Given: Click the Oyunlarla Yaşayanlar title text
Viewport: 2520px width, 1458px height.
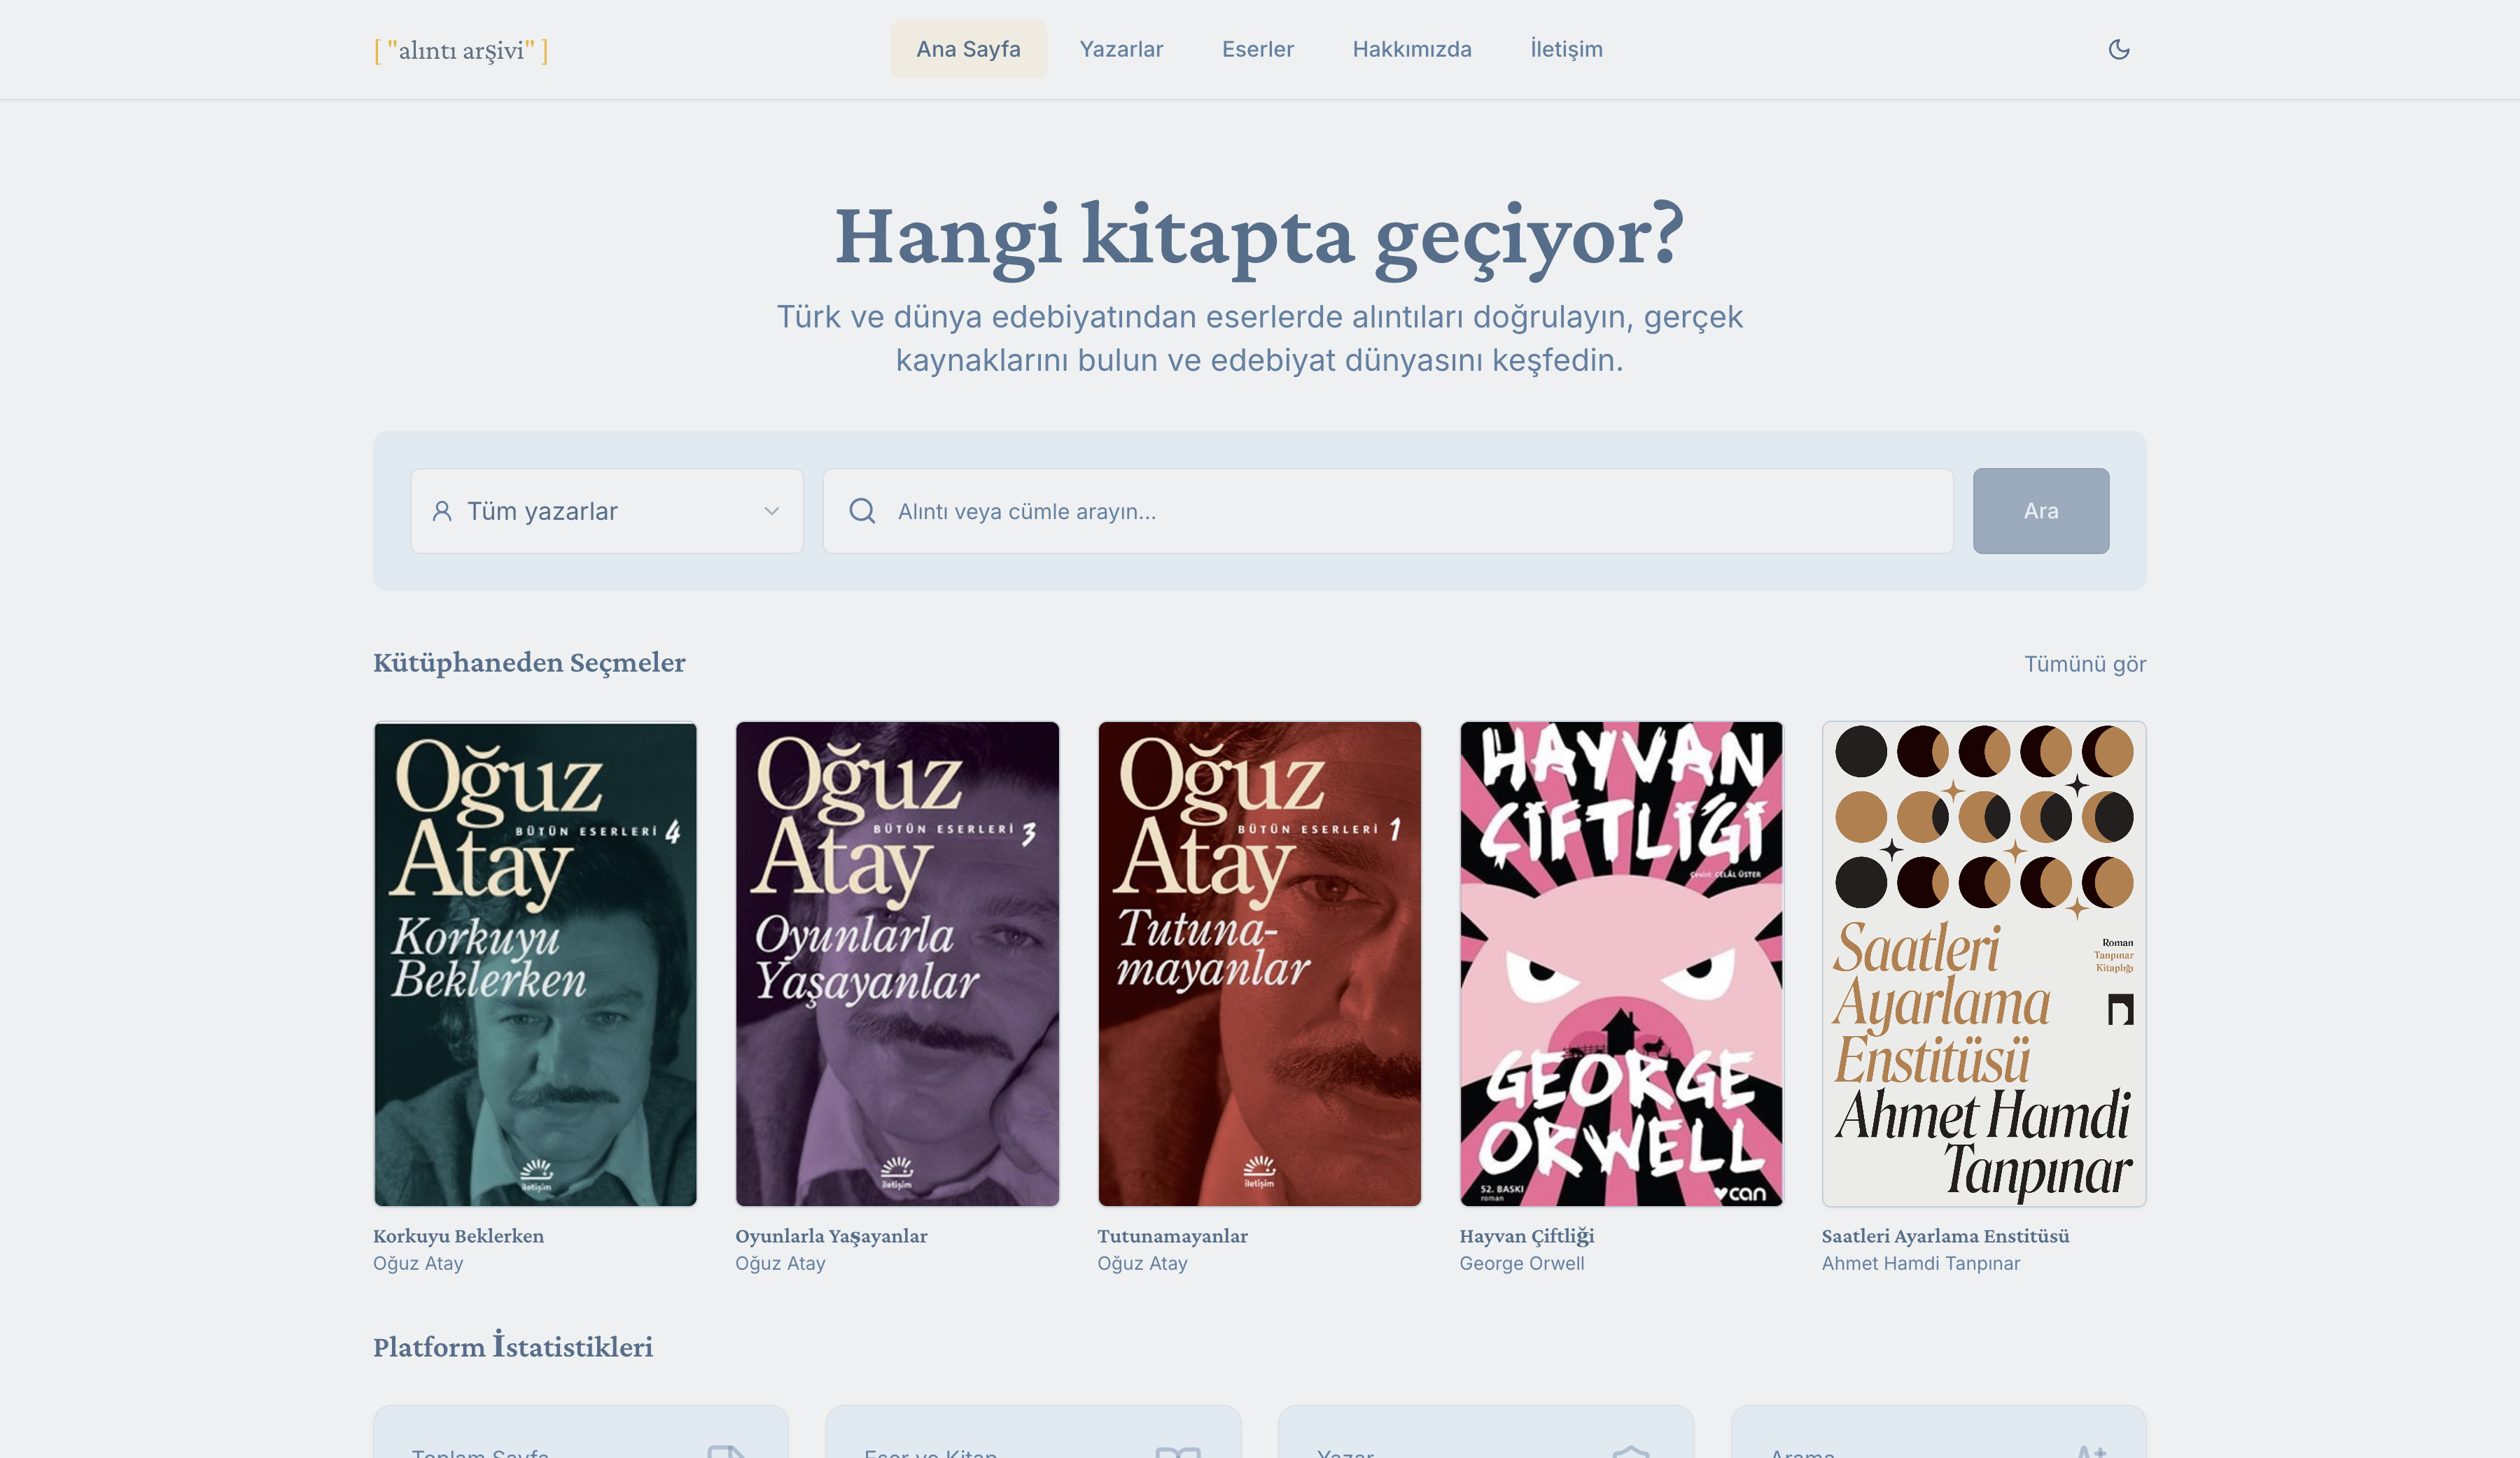Looking at the screenshot, I should (x=831, y=1235).
